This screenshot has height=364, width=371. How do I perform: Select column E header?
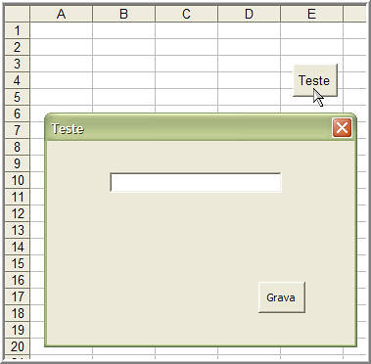click(311, 14)
